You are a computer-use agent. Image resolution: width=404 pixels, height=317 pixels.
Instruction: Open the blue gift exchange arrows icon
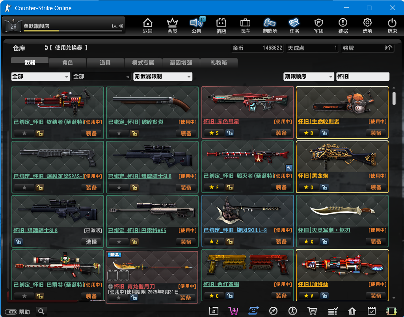click(253, 311)
